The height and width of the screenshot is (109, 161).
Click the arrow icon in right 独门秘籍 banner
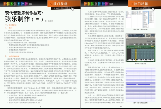pos(131,4)
